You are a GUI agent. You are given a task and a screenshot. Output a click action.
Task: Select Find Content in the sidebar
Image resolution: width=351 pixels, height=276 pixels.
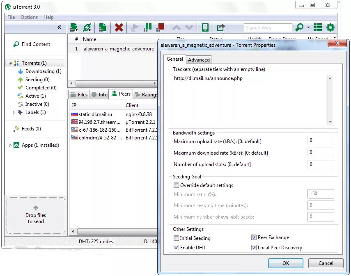32,44
